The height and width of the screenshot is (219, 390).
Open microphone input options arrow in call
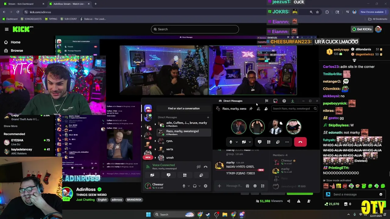pos(236,142)
